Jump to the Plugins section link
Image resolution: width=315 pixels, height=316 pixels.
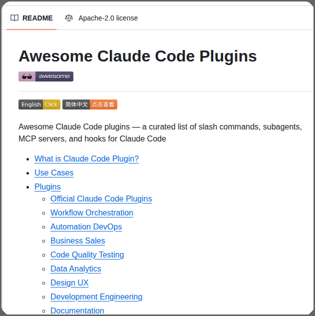coord(47,187)
